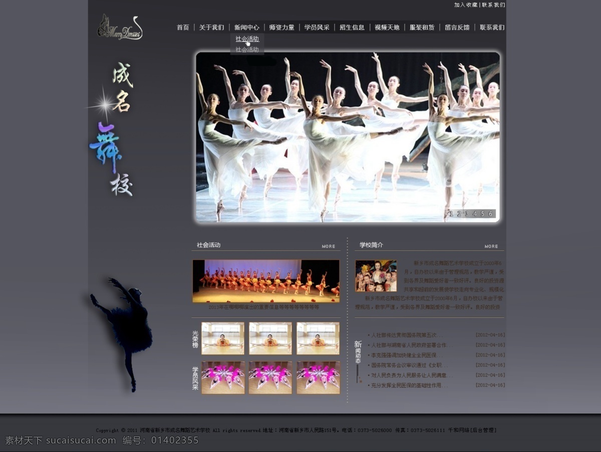Viewport: 601px width, 452px height.
Task: Switch banner to slide 1
Action: tap(451, 214)
